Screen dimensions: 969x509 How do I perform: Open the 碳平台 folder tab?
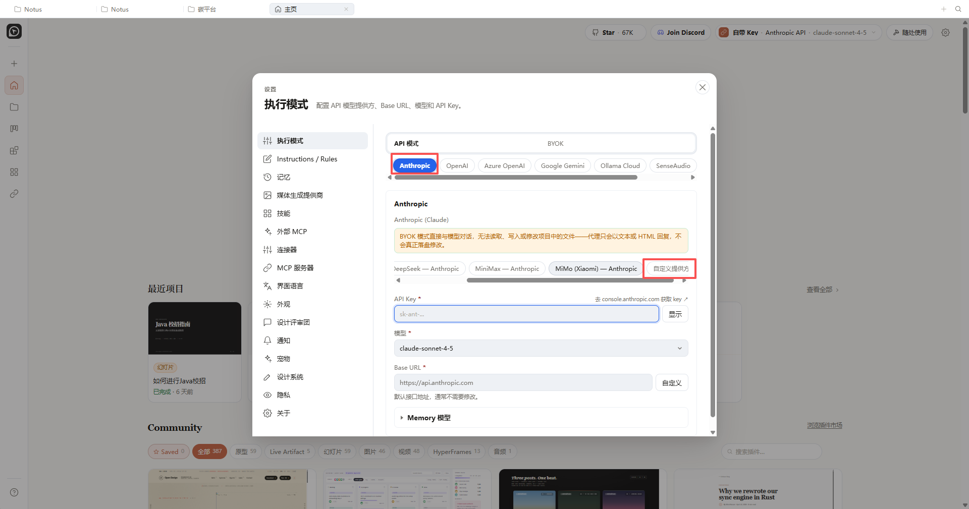click(202, 9)
